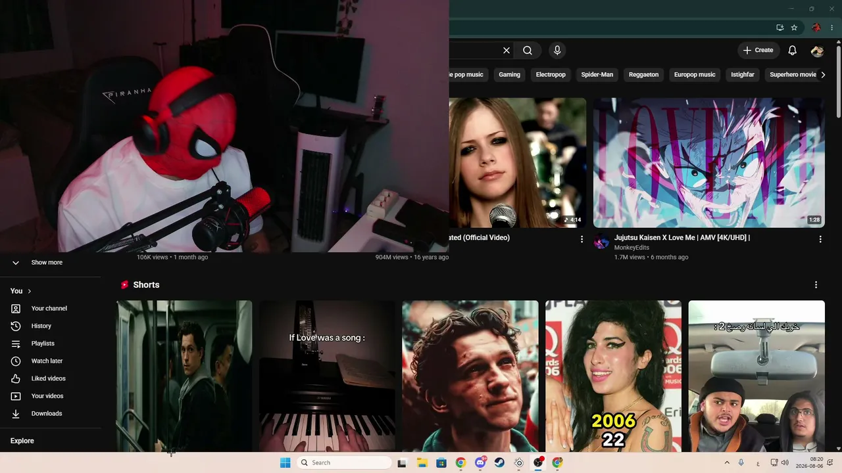Open Discord from the taskbar
This screenshot has width=842, height=473.
(480, 462)
